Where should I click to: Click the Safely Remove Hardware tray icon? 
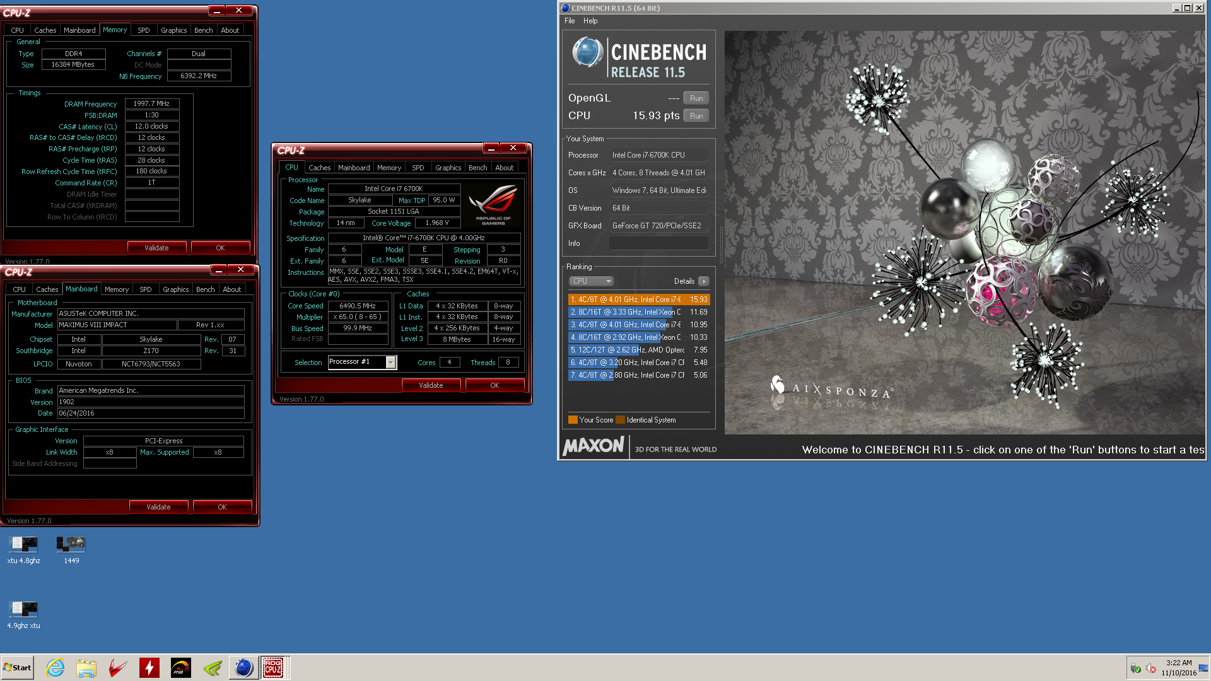click(x=1135, y=668)
